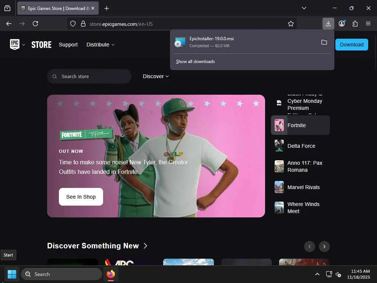This screenshot has height=283, width=377.
Task: Click the network tray icon
Action: [x=329, y=274]
